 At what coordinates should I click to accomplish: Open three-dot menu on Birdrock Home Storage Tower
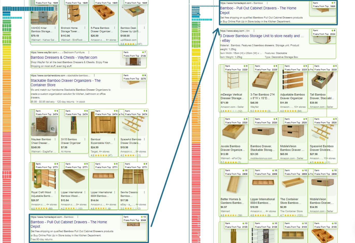click(85, 28)
